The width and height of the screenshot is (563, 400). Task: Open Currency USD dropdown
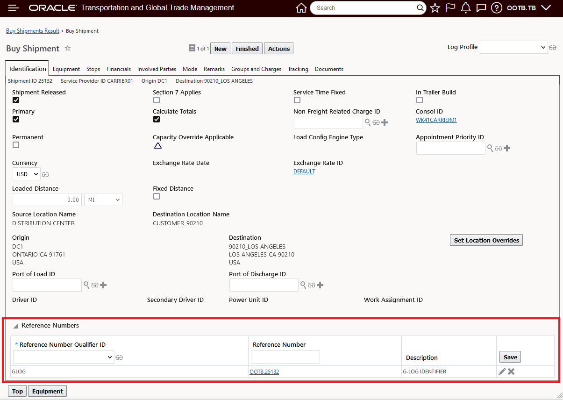[26, 174]
